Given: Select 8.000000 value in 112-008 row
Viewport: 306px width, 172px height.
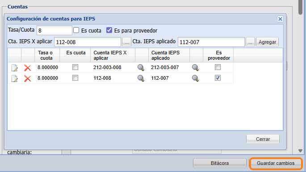Looking at the screenshot, I should click(48, 78).
